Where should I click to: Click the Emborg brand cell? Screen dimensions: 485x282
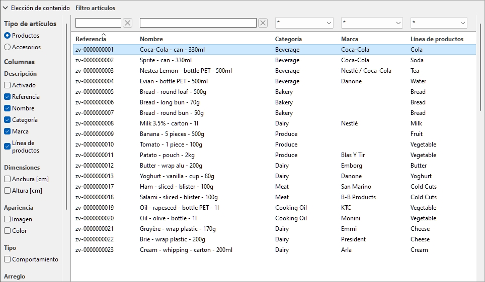(x=351, y=166)
